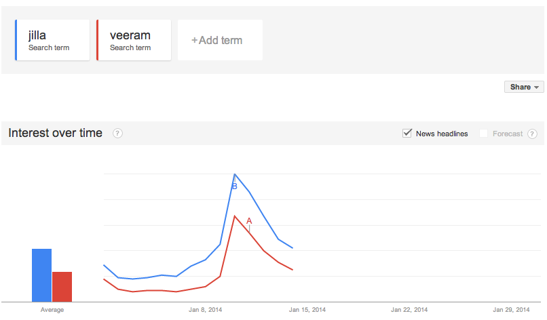Click the Average label under bars
This screenshot has height=320, width=547.
point(52,310)
